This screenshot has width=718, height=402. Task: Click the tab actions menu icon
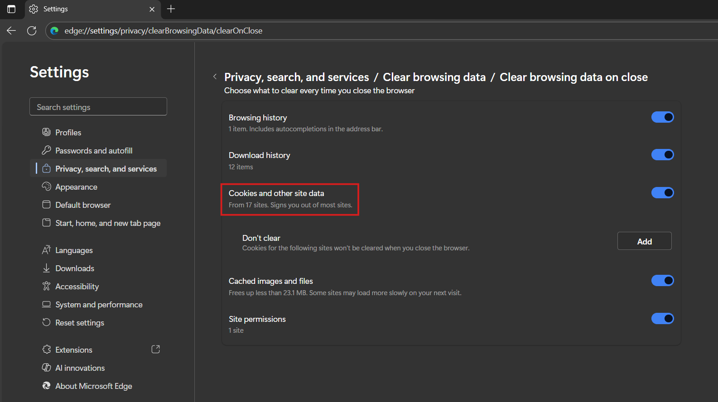tap(11, 9)
